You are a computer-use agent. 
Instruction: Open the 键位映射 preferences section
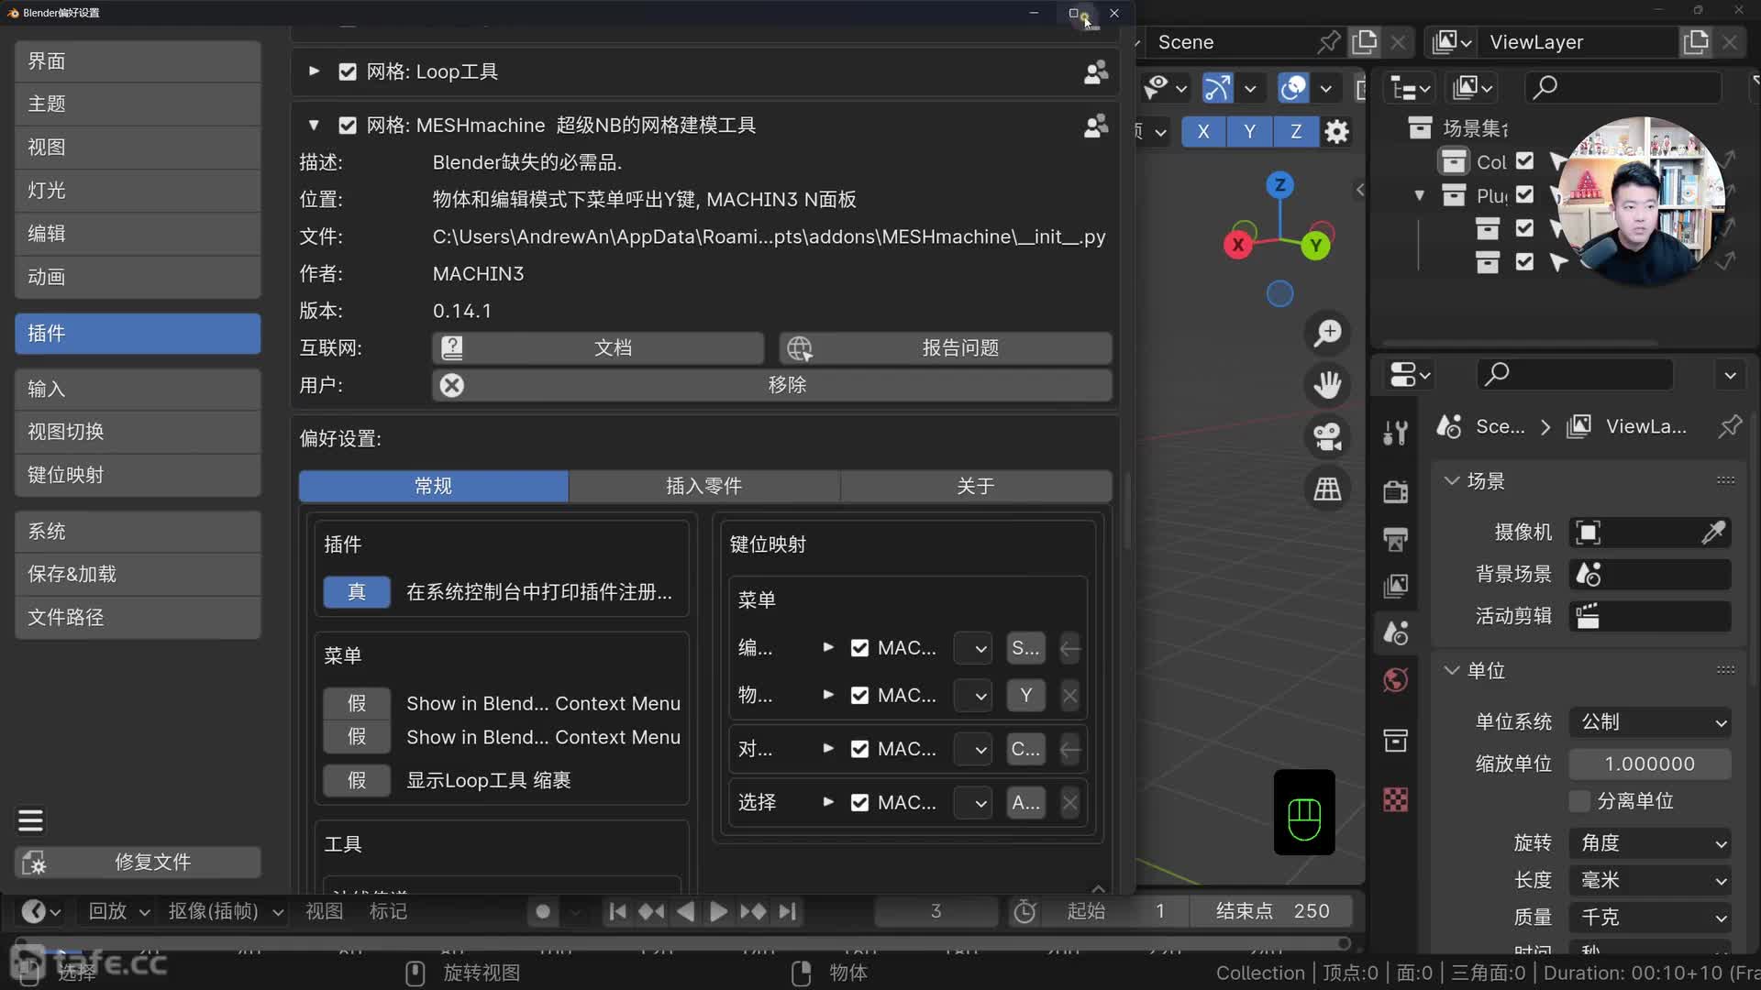pos(138,475)
